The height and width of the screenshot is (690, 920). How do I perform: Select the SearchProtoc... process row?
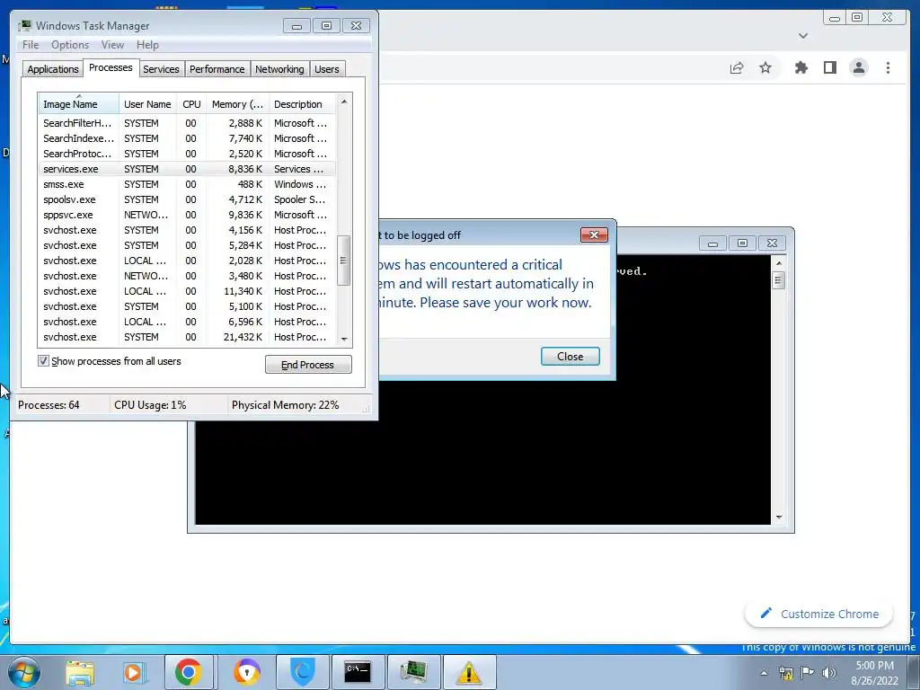coord(187,154)
